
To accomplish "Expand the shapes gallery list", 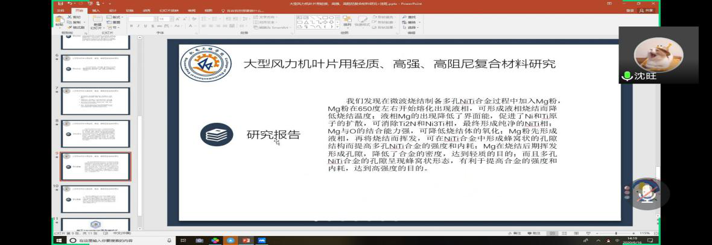I will tap(337, 26).
